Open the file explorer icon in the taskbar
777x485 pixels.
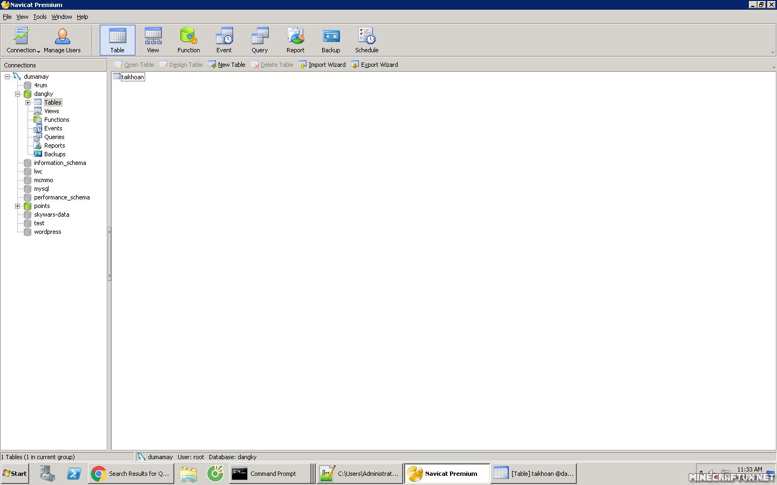[x=188, y=474]
